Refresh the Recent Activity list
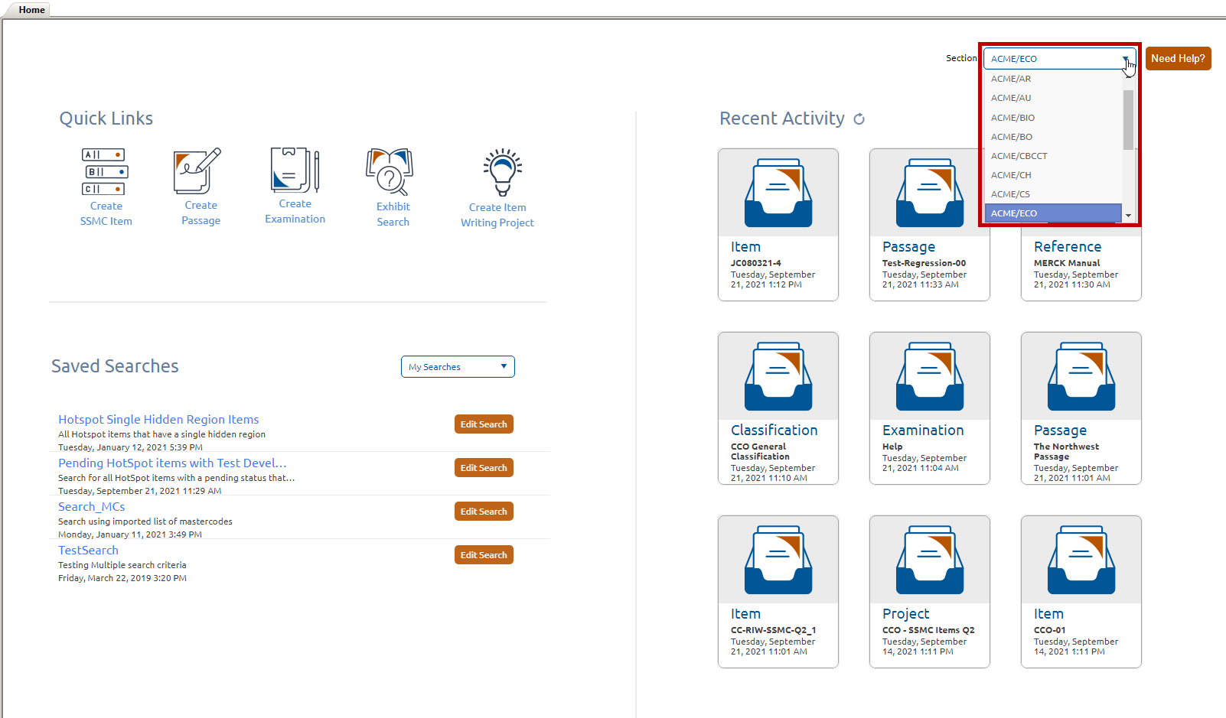The width and height of the screenshot is (1226, 718). point(859,119)
